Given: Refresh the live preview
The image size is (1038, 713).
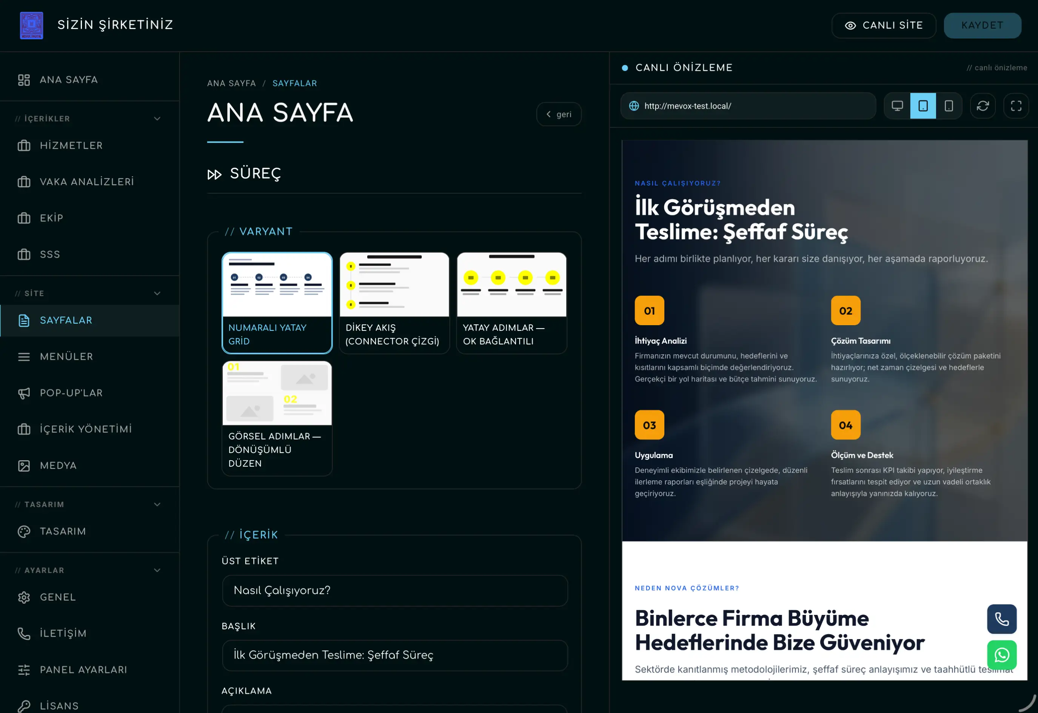Looking at the screenshot, I should click(983, 106).
